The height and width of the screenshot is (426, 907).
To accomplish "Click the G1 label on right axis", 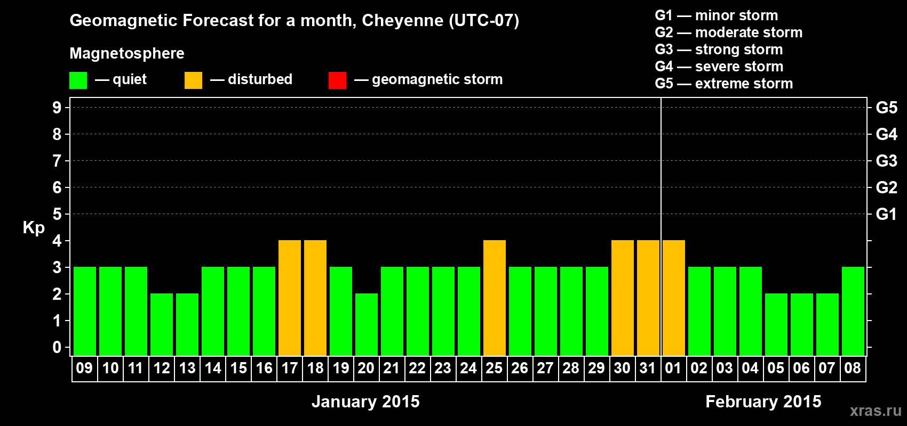I will (886, 214).
